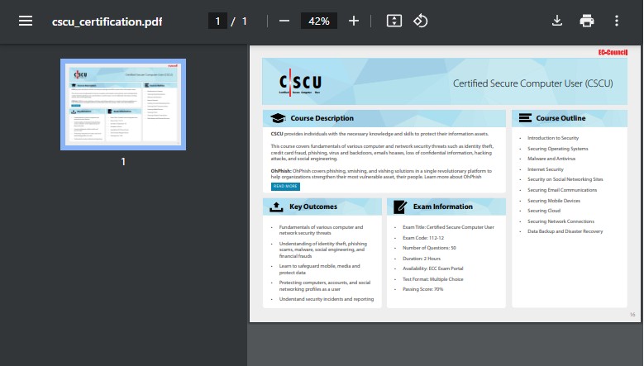Click the Key Outcomes upload icon
This screenshot has height=366, width=644.
[x=276, y=207]
